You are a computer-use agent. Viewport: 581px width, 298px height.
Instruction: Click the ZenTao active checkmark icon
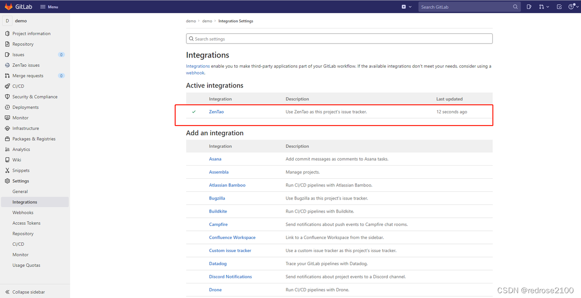194,112
